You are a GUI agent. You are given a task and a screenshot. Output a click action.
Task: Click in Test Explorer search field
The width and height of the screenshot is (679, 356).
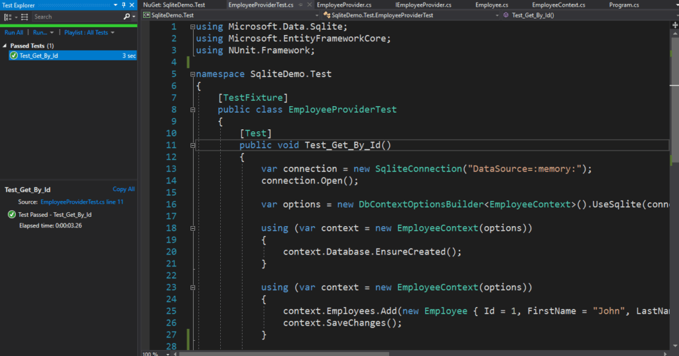(77, 17)
